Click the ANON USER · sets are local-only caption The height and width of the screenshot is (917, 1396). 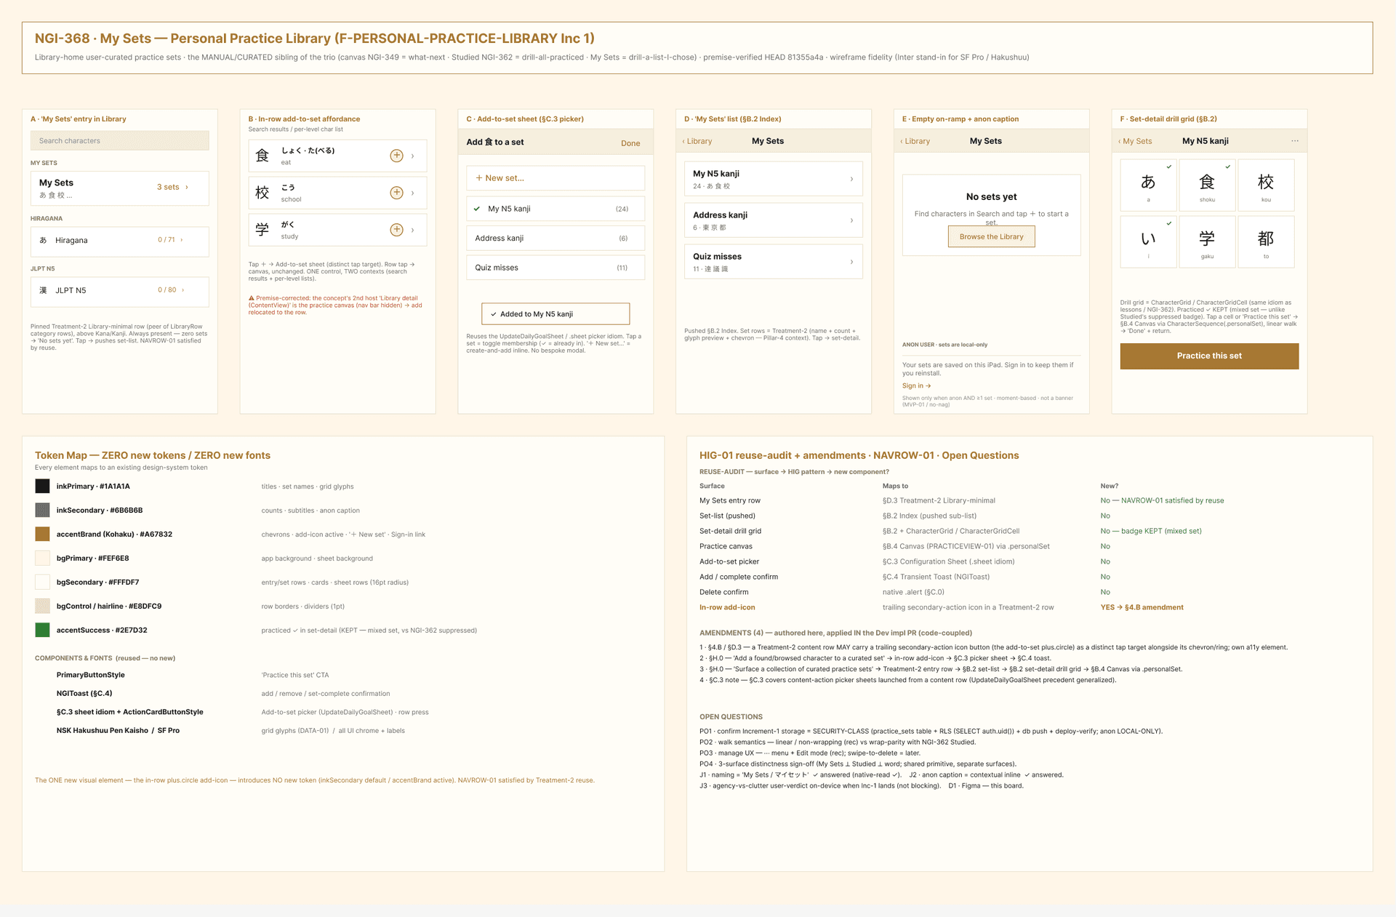944,345
